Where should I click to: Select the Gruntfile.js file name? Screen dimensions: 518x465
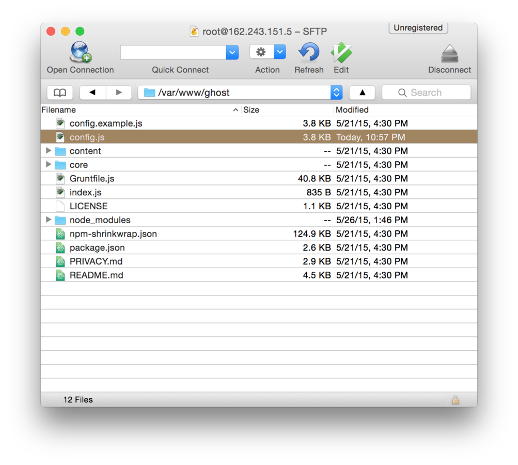pyautogui.click(x=92, y=178)
